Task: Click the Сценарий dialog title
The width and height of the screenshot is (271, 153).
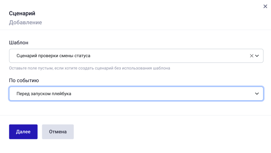Action: [x=22, y=14]
